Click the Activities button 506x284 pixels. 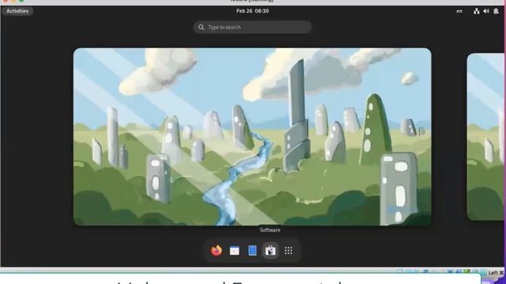coord(17,11)
